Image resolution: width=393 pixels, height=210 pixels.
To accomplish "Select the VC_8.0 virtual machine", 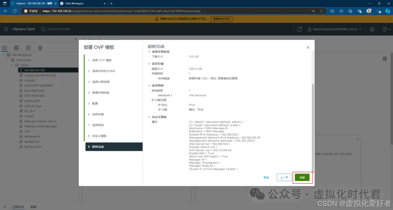I will coord(29,111).
